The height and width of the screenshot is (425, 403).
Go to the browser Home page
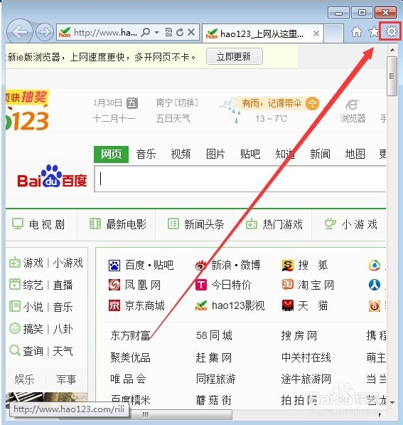click(x=357, y=32)
